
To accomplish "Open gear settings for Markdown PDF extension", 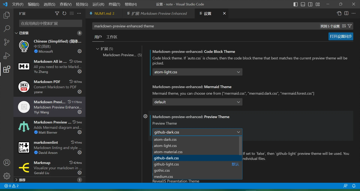I will (79, 92).
